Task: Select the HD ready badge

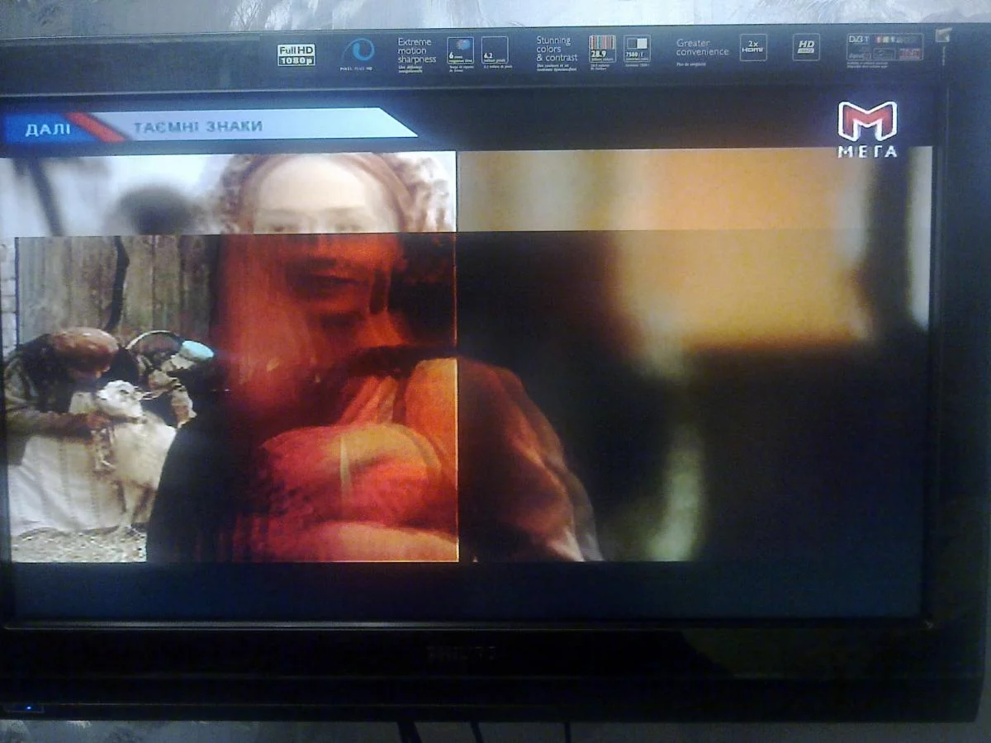Action: (806, 47)
